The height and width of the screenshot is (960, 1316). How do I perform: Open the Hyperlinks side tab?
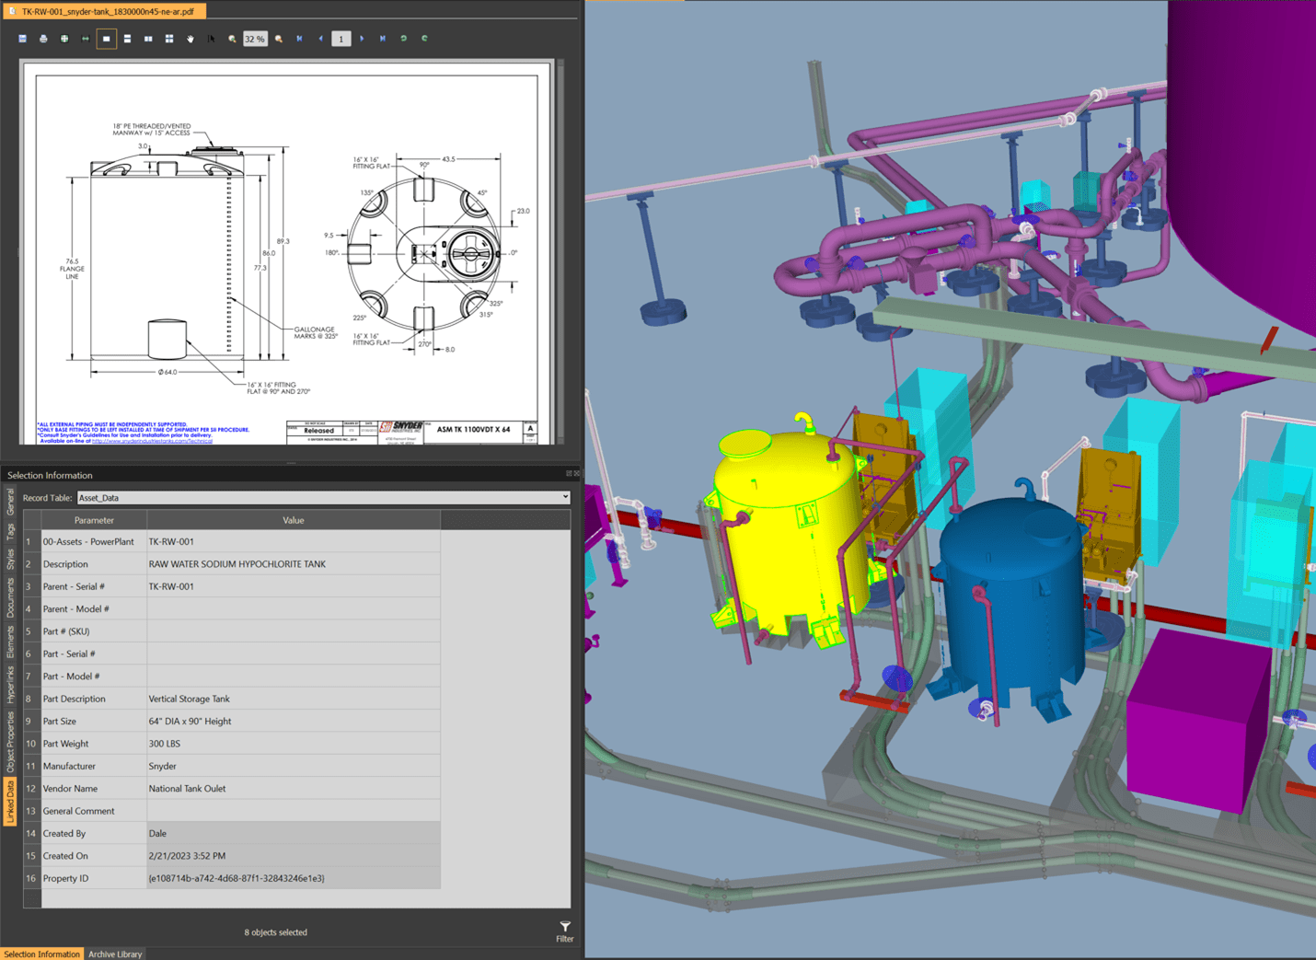pyautogui.click(x=10, y=686)
